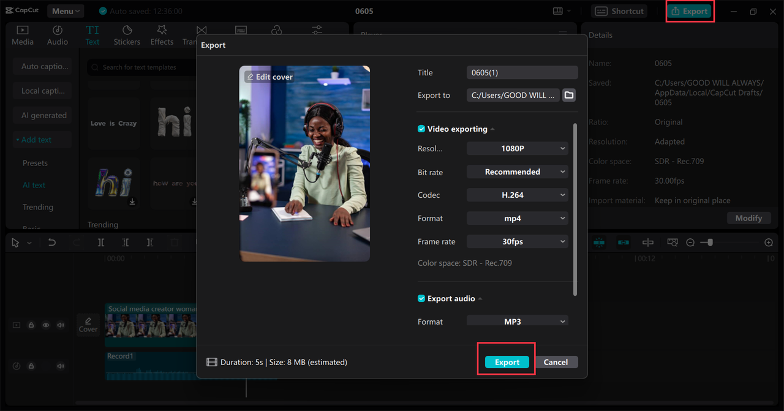The width and height of the screenshot is (784, 411).
Task: Select the Love is Crazy text template
Action: point(113,123)
